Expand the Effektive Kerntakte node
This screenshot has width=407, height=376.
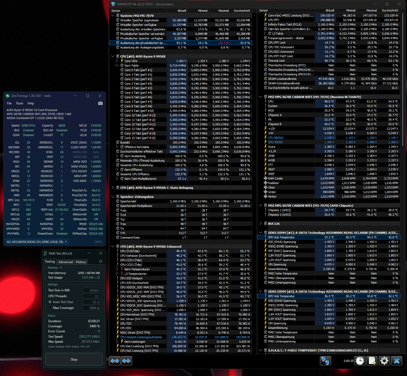tap(117, 147)
